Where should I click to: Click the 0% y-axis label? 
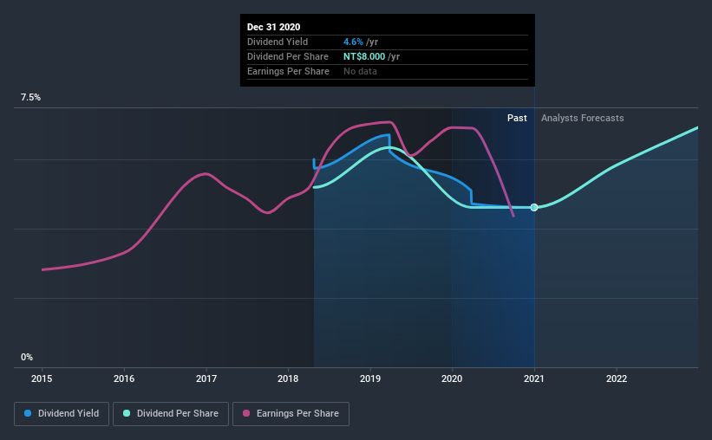(x=27, y=358)
